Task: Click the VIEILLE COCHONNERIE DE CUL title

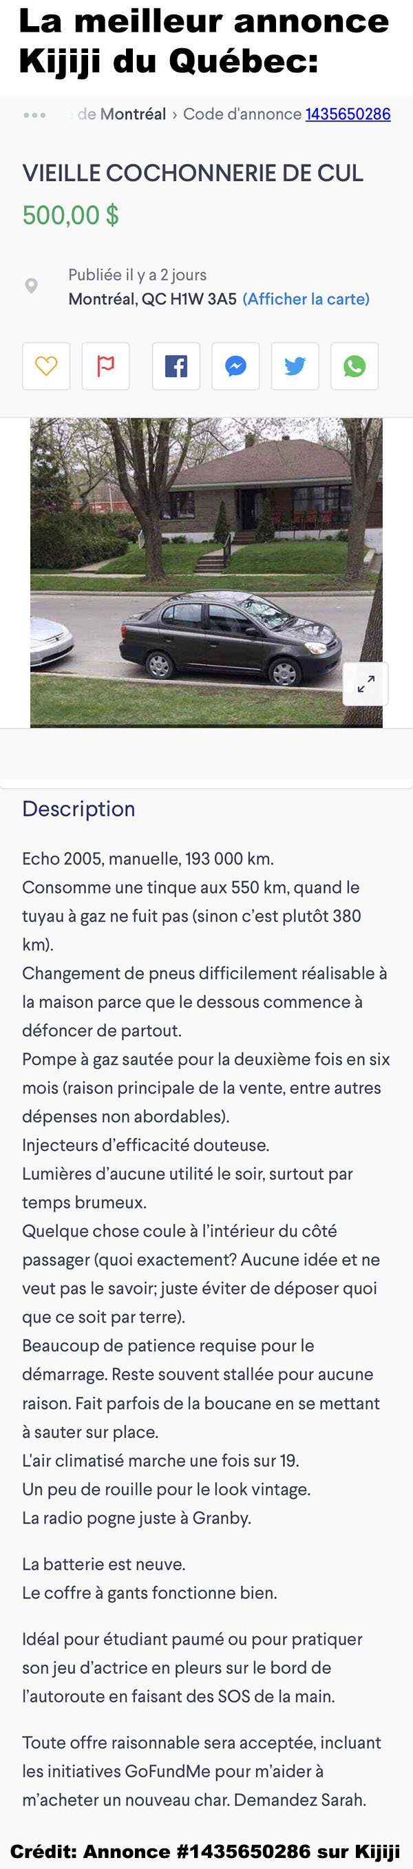Action: click(x=193, y=173)
